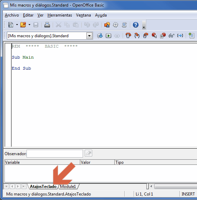Screen dimensions: 197x200
Task: Click the Paste clipboard icon
Action: (x=76, y=25)
